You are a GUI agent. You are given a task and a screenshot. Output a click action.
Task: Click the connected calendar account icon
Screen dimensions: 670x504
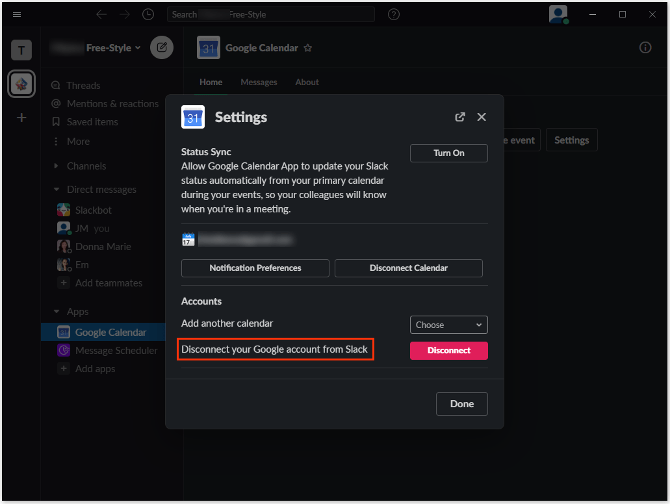pyautogui.click(x=188, y=240)
